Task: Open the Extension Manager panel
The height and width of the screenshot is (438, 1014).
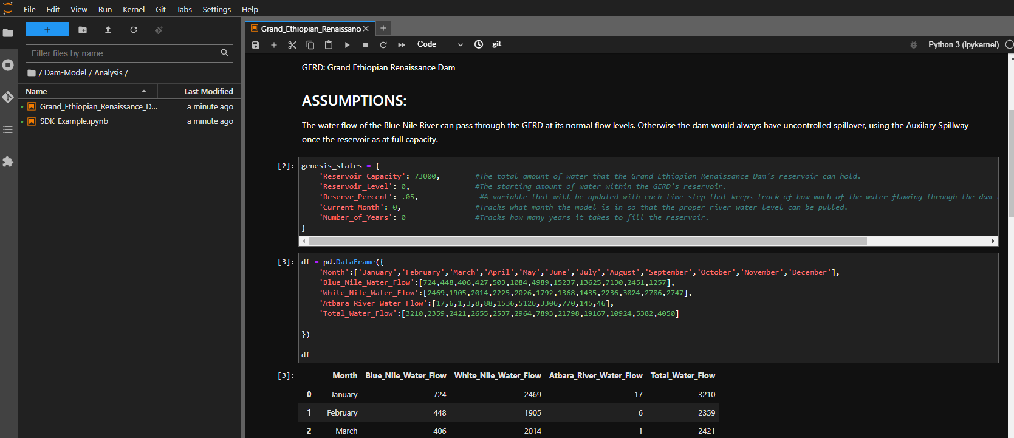Action: 8,162
